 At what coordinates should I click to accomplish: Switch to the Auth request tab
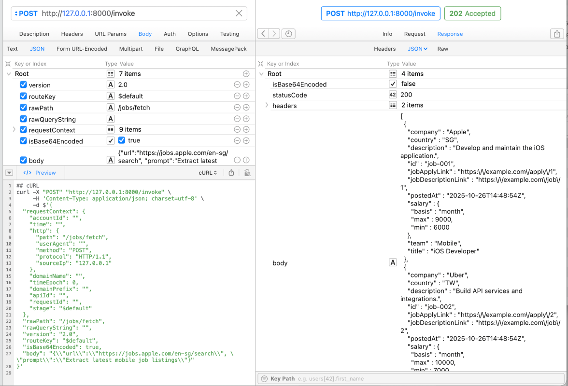[170, 34]
